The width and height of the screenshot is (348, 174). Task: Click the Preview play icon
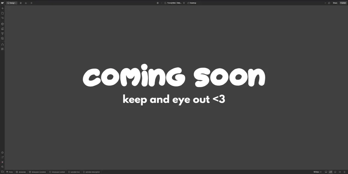(32, 3)
